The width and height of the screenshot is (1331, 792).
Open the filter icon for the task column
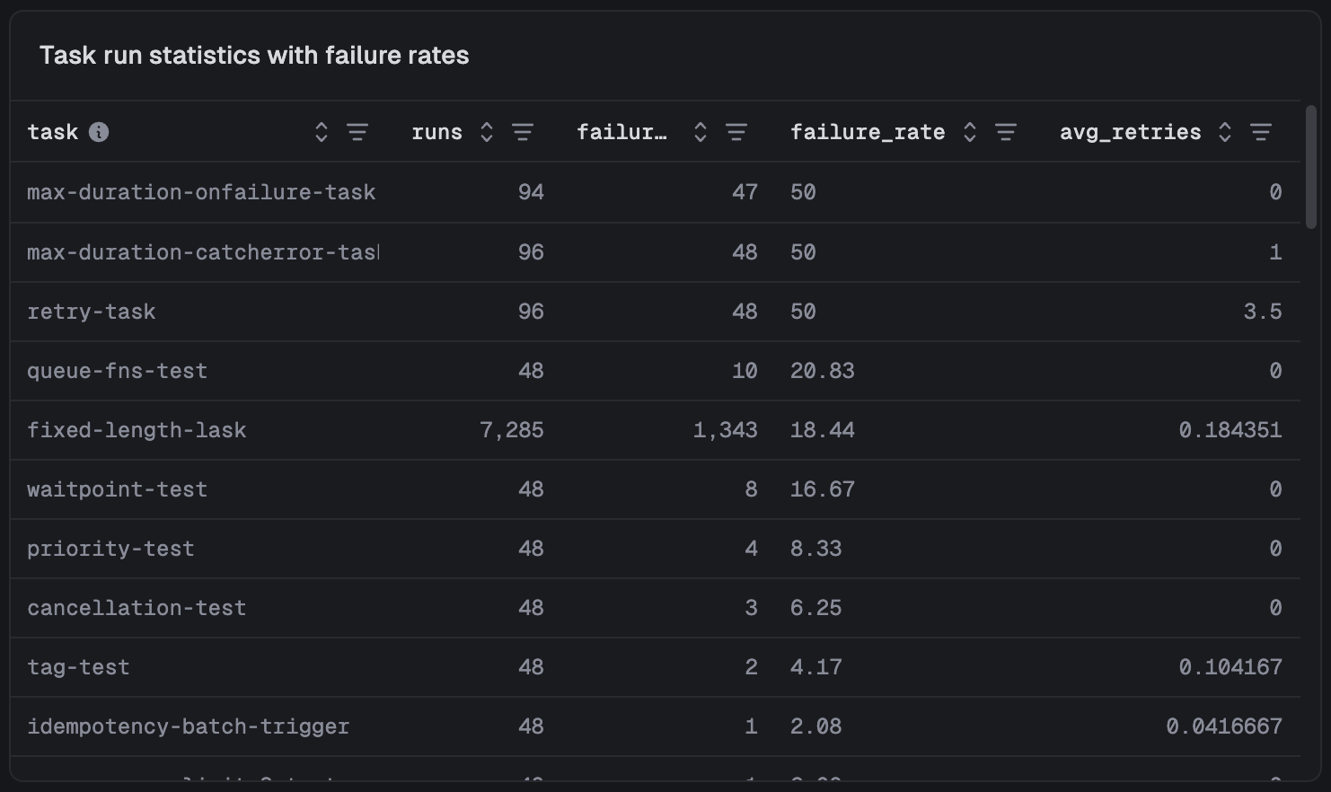(x=357, y=131)
